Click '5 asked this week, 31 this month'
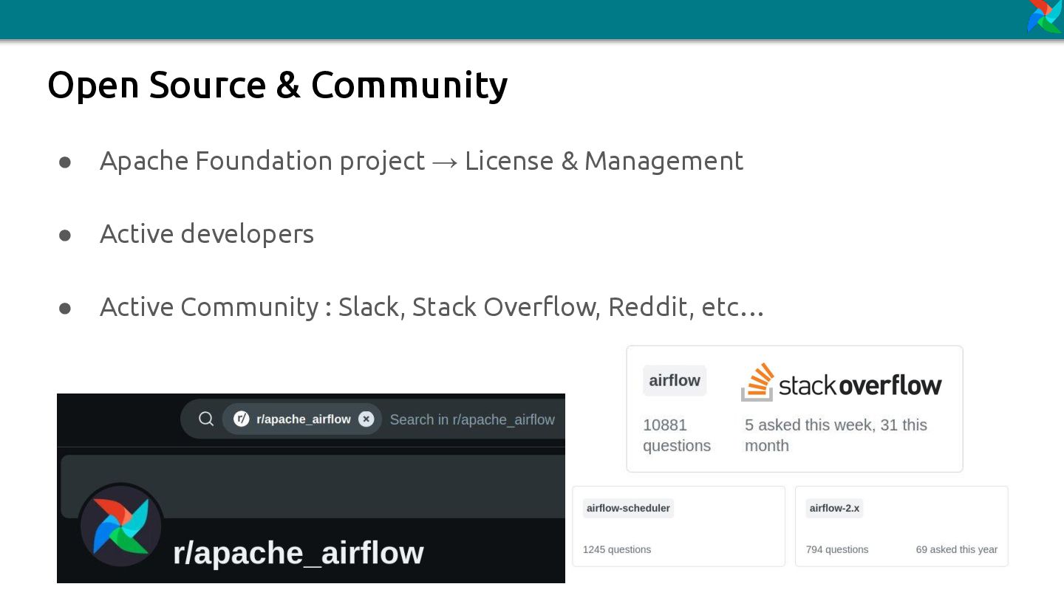 pyautogui.click(x=836, y=436)
